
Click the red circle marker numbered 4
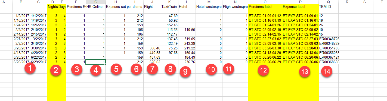pos(95,70)
